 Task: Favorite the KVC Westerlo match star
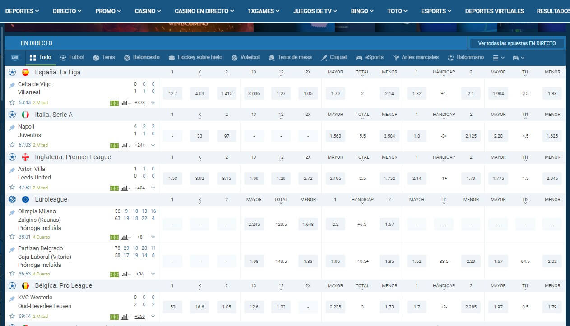pos(12,316)
